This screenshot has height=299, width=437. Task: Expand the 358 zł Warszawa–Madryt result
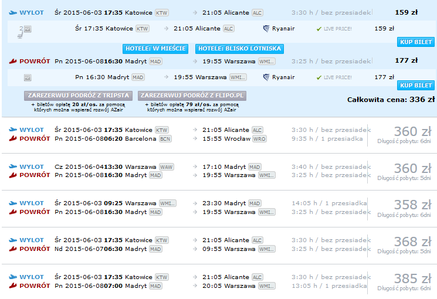219,208
